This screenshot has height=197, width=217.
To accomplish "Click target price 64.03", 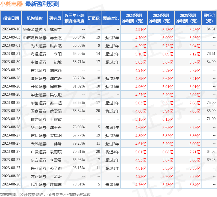I will (211, 151).
